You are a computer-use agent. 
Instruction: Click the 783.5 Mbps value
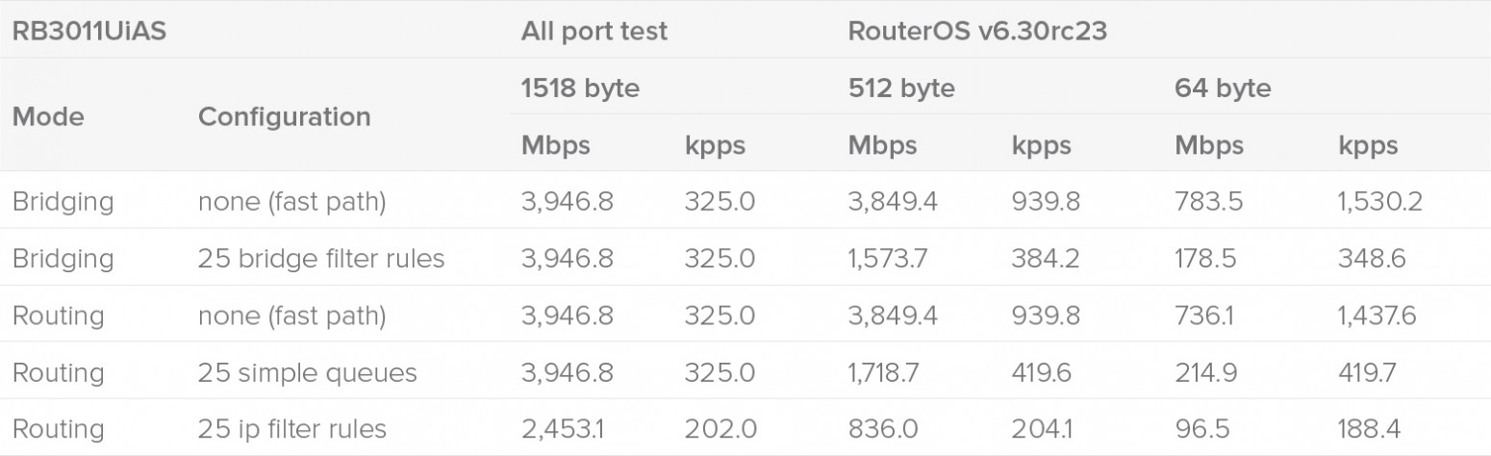pyautogui.click(x=1205, y=202)
